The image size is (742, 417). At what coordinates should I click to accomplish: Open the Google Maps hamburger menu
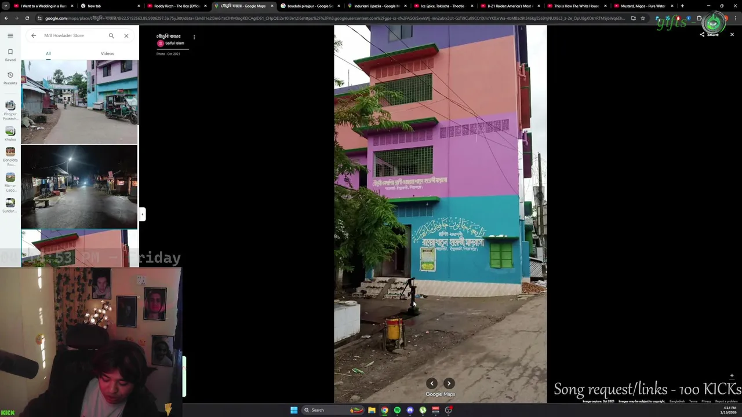(10, 35)
